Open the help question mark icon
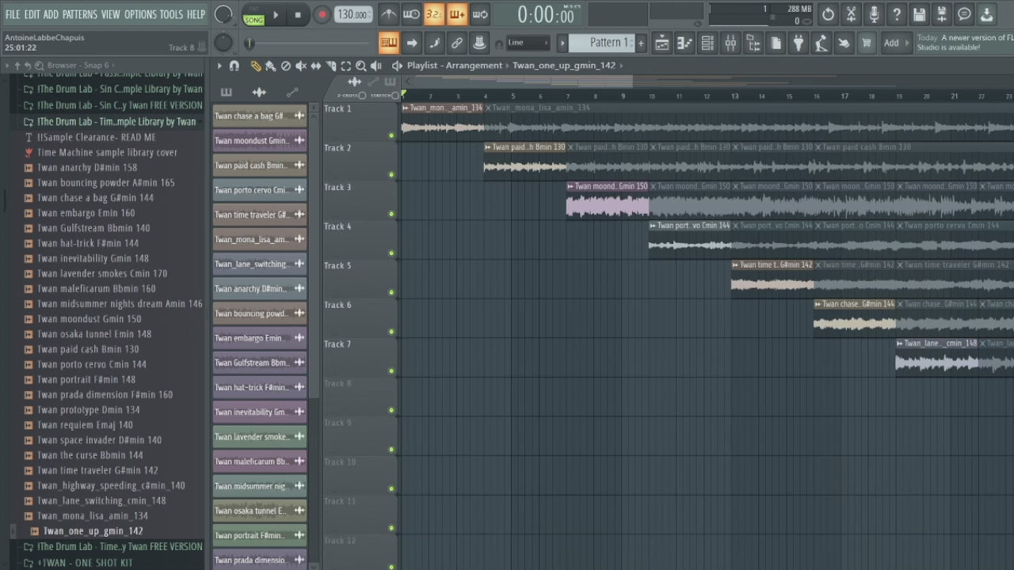 tap(896, 14)
